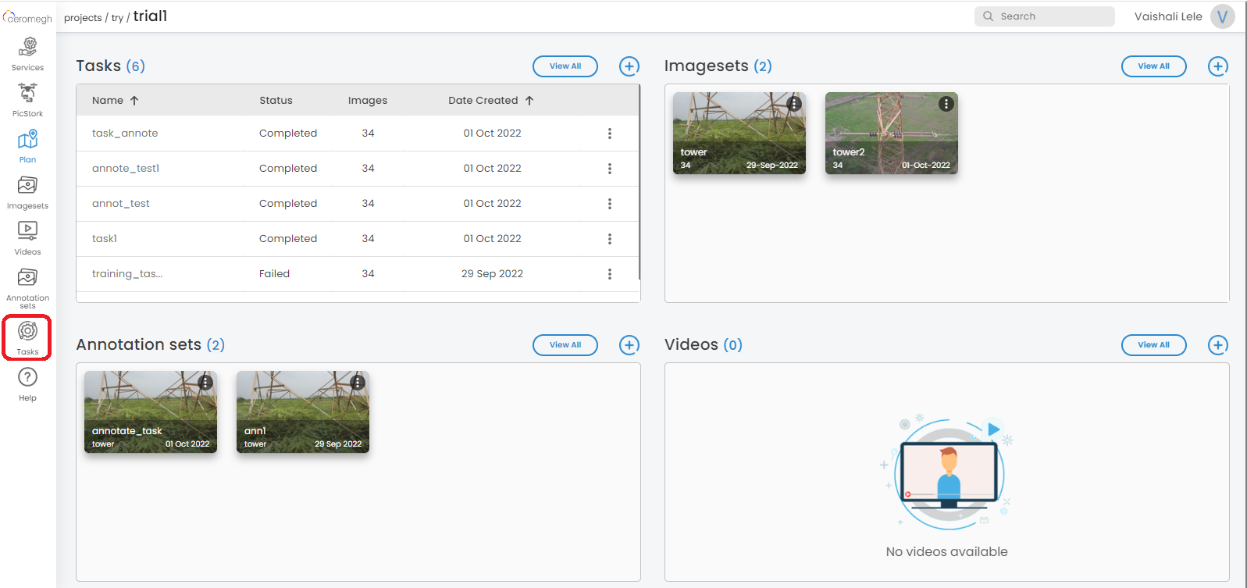The image size is (1247, 588).
Task: Click the annot_test task name
Action: 121,204
